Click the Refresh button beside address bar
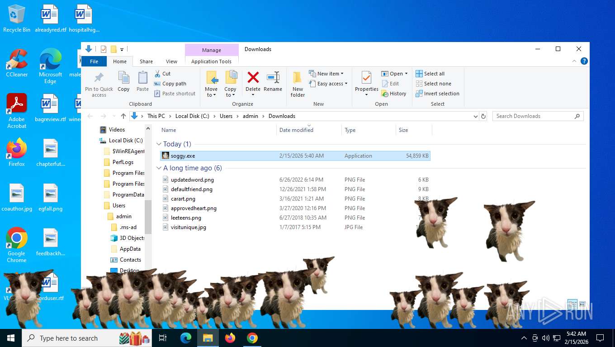The height and width of the screenshot is (347, 615). [483, 116]
